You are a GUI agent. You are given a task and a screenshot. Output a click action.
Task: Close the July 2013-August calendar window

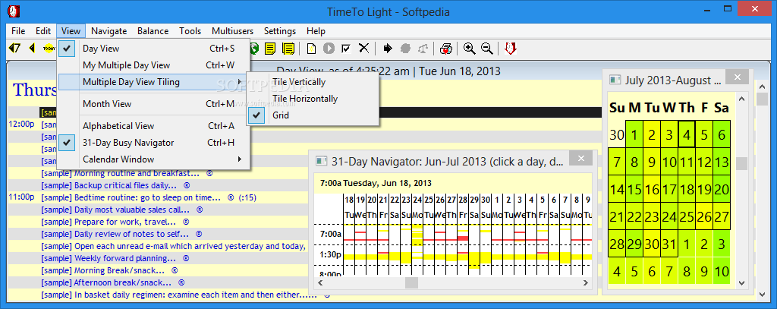(738, 77)
